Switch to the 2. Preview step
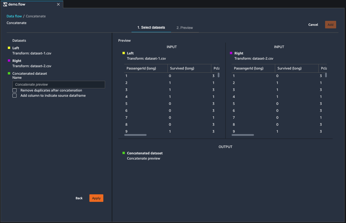The height and width of the screenshot is (223, 346). [x=185, y=28]
